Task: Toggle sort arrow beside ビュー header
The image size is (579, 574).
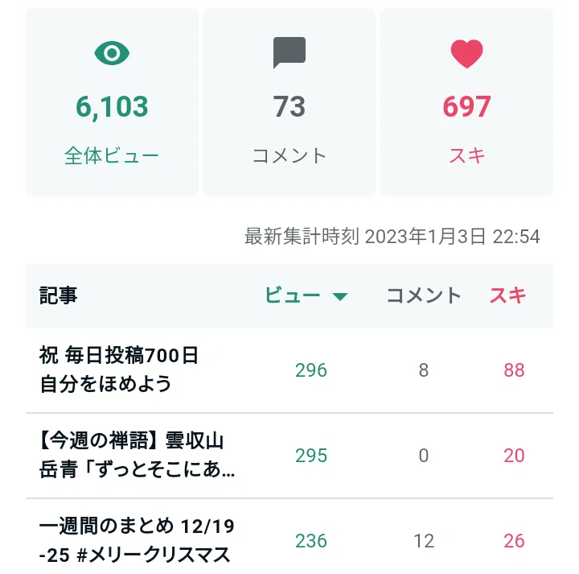Action: 339,296
